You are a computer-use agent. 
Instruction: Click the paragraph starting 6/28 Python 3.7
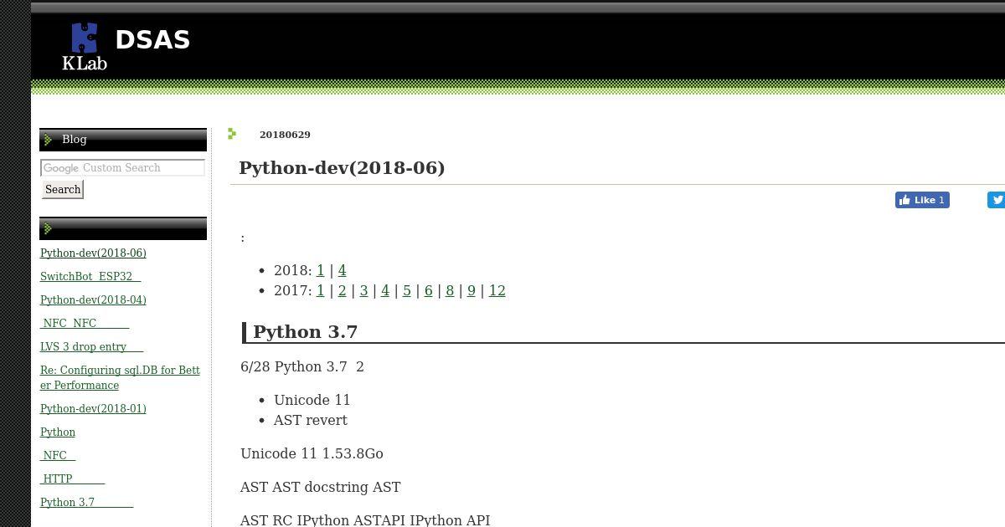click(302, 367)
